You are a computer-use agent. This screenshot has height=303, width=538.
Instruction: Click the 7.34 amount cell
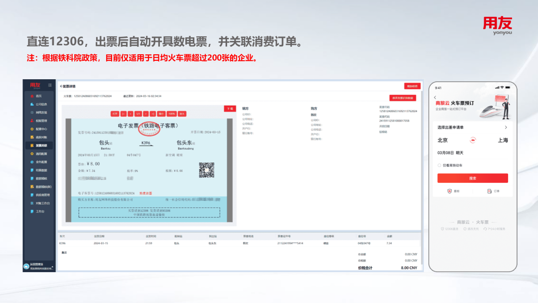(389, 243)
